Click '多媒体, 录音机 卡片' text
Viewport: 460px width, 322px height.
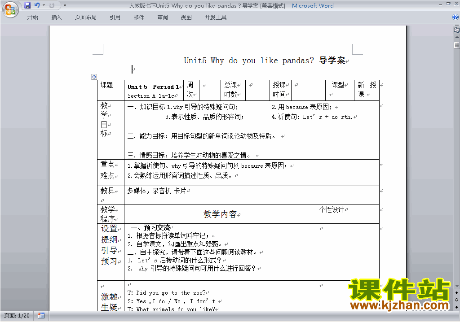click(x=157, y=191)
